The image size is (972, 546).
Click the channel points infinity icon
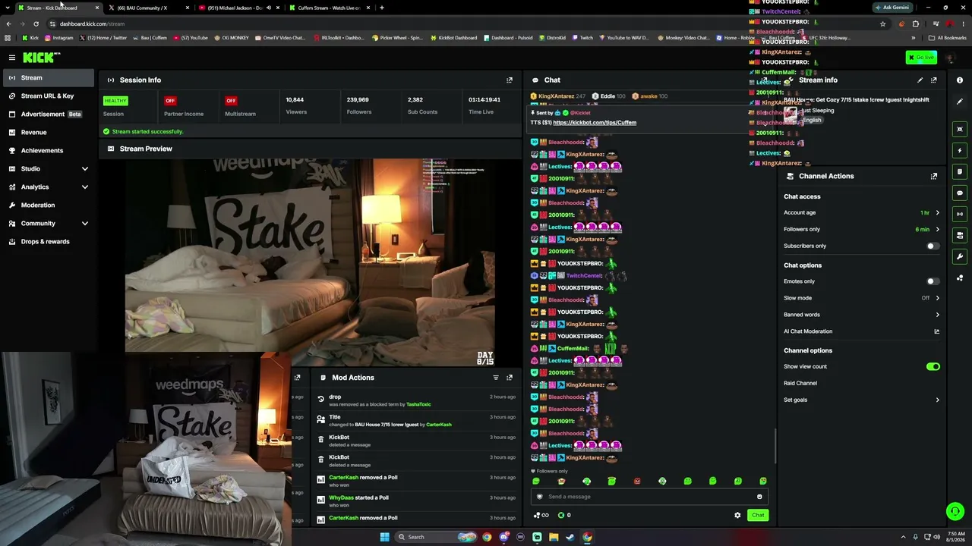pos(541,516)
